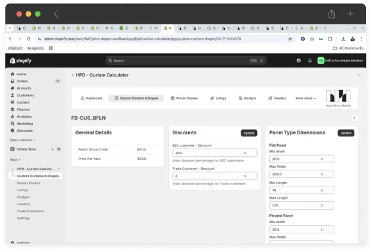Expand the More views dropdown

click(x=305, y=98)
